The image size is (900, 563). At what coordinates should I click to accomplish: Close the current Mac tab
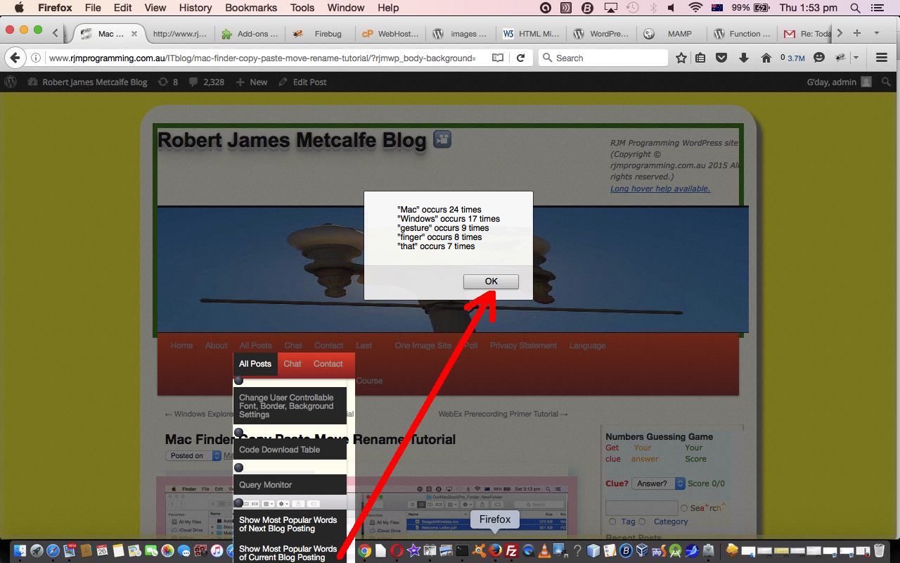[134, 33]
